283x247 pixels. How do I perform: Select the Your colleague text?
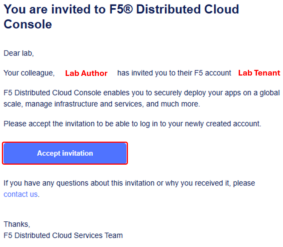(x=29, y=73)
